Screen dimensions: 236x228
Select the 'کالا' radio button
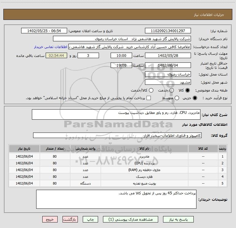[x=188, y=90]
